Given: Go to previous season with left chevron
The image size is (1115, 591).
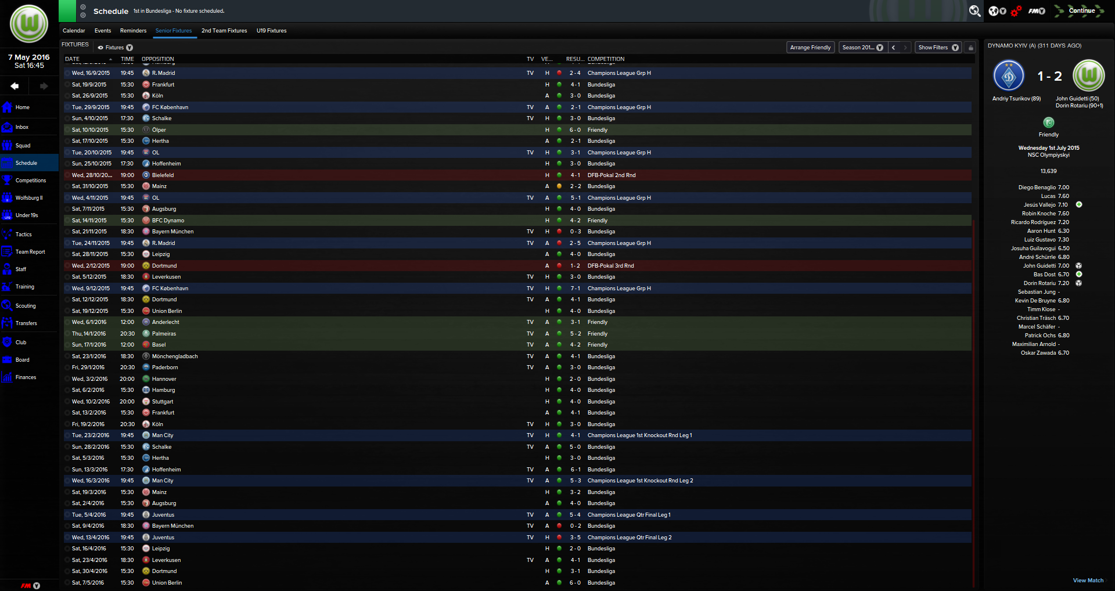Looking at the screenshot, I should 894,48.
